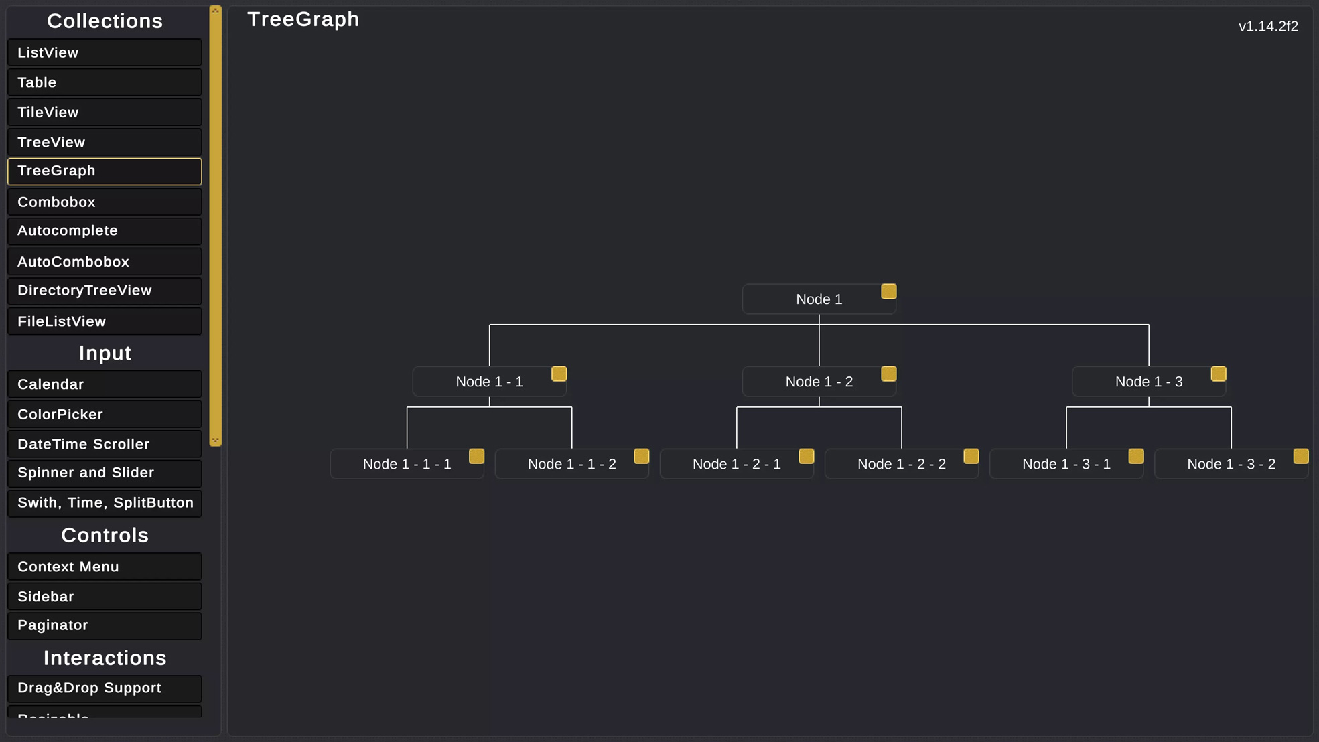This screenshot has width=1319, height=742.
Task: Select the Node 1 - 1 box
Action: pyautogui.click(x=489, y=382)
